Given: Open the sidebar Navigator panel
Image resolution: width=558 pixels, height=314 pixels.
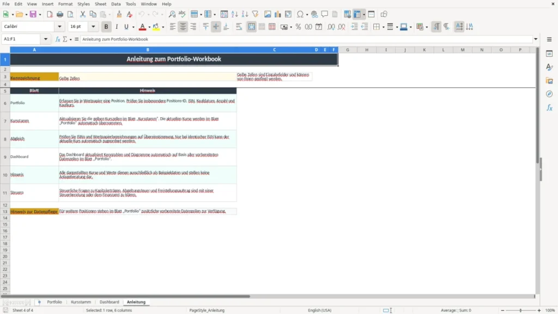Looking at the screenshot, I should tap(549, 94).
